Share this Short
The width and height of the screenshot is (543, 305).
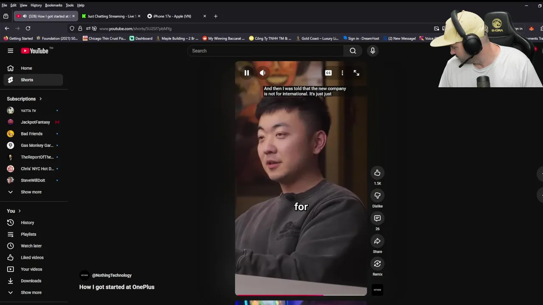[377, 241]
